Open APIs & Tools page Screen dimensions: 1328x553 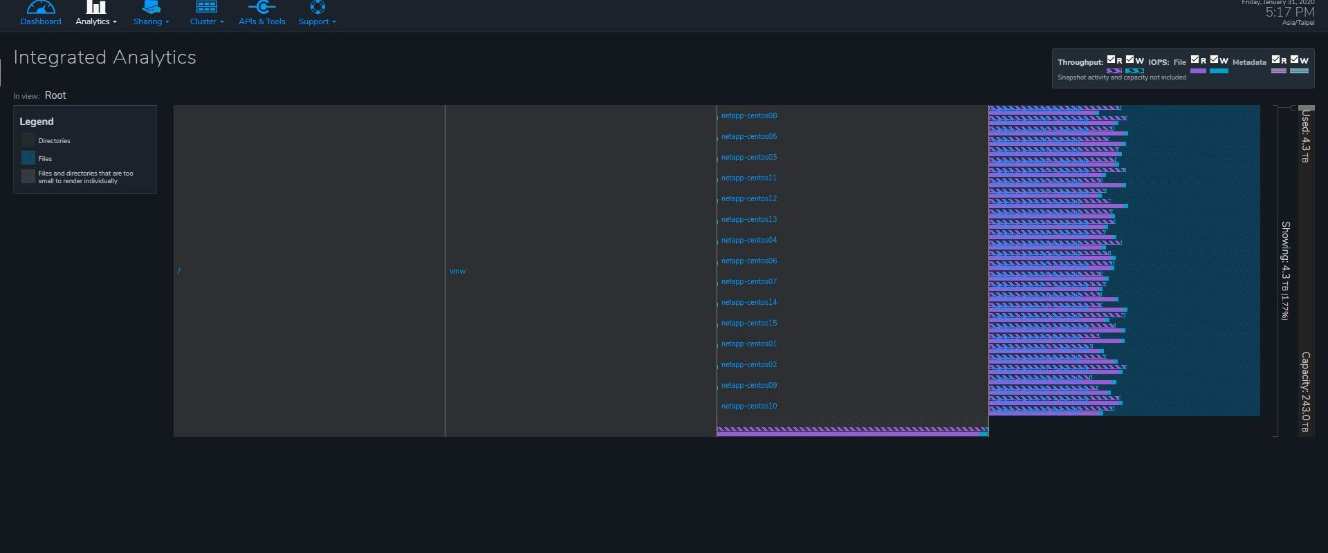(262, 21)
